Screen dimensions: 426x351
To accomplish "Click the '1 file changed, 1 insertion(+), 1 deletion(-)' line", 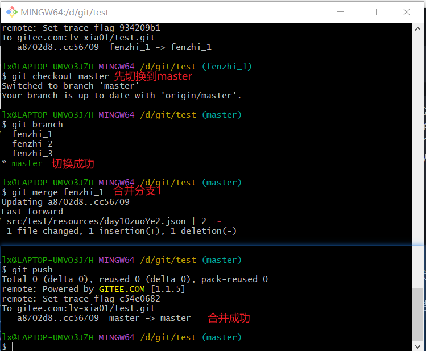I will coord(122,231).
